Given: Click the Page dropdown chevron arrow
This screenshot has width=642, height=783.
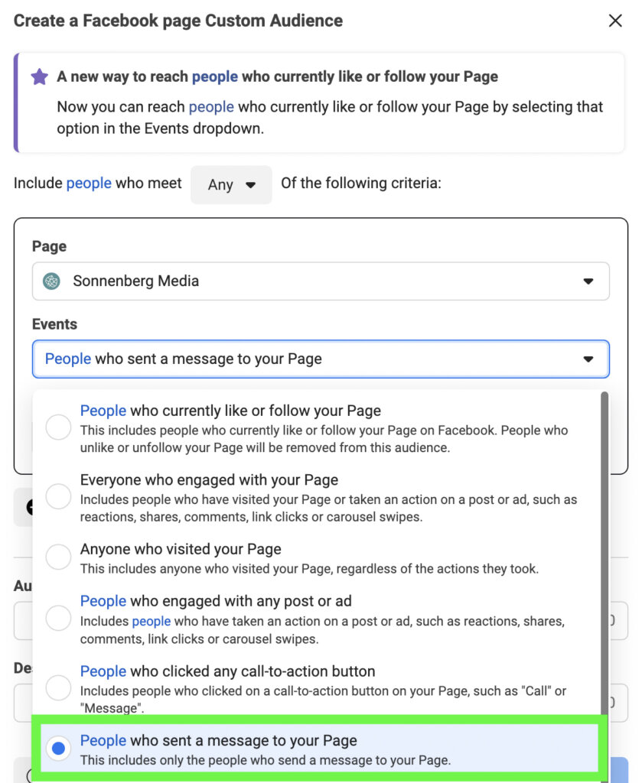Looking at the screenshot, I should click(x=588, y=281).
